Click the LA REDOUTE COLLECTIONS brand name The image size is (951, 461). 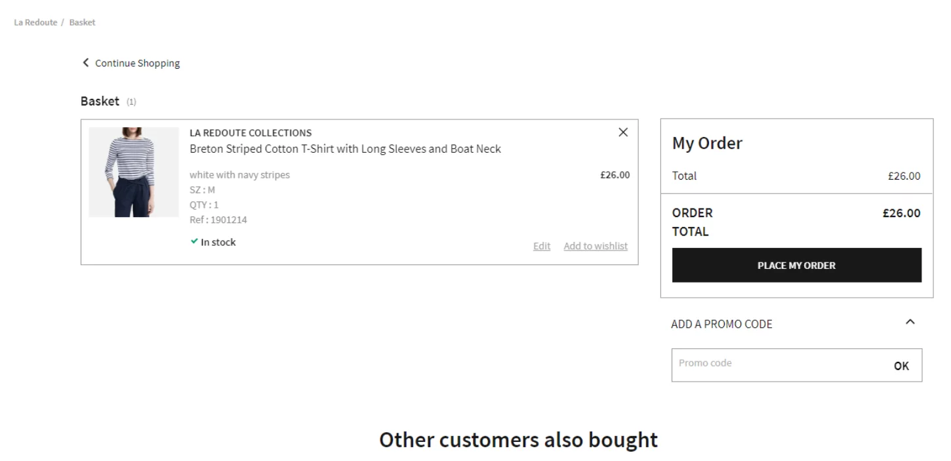[x=251, y=133]
